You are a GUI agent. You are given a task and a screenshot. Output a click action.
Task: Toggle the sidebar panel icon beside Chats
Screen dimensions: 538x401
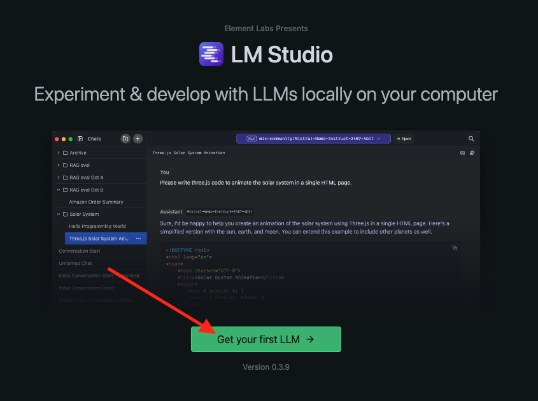pyautogui.click(x=80, y=139)
